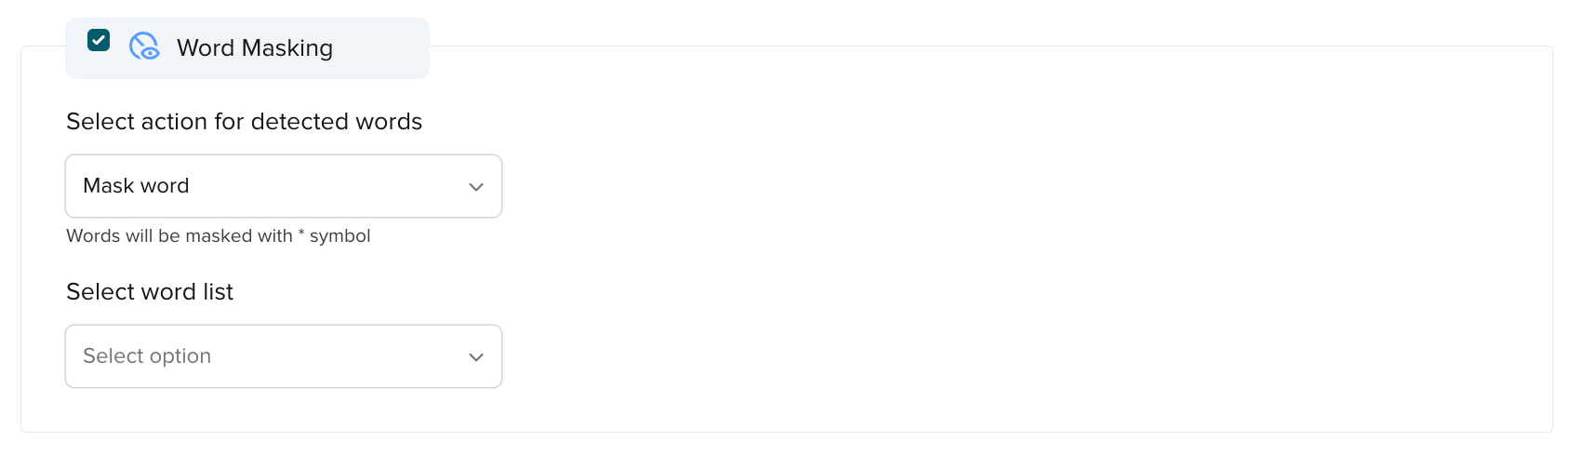Click the Word Masking title text

pyautogui.click(x=255, y=47)
